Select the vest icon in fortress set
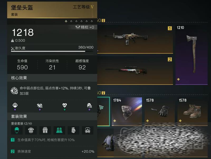The width and height of the screenshot is (211, 159). click(31, 130)
